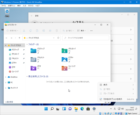Switch to Settings via taskbar gear
Image resolution: width=140 pixels, height=115 pixels.
94,109
